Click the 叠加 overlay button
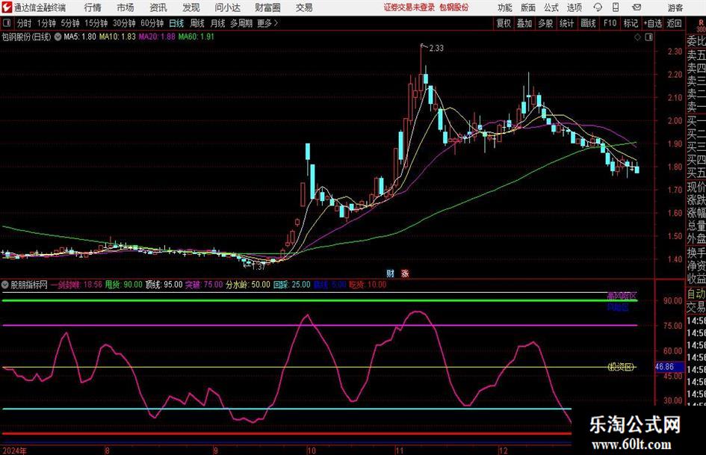 [524, 23]
